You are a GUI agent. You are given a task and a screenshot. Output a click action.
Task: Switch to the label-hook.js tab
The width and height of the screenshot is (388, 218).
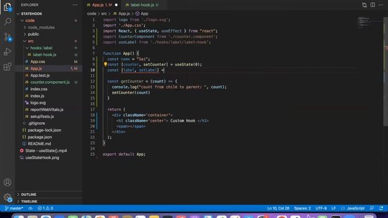point(142,5)
